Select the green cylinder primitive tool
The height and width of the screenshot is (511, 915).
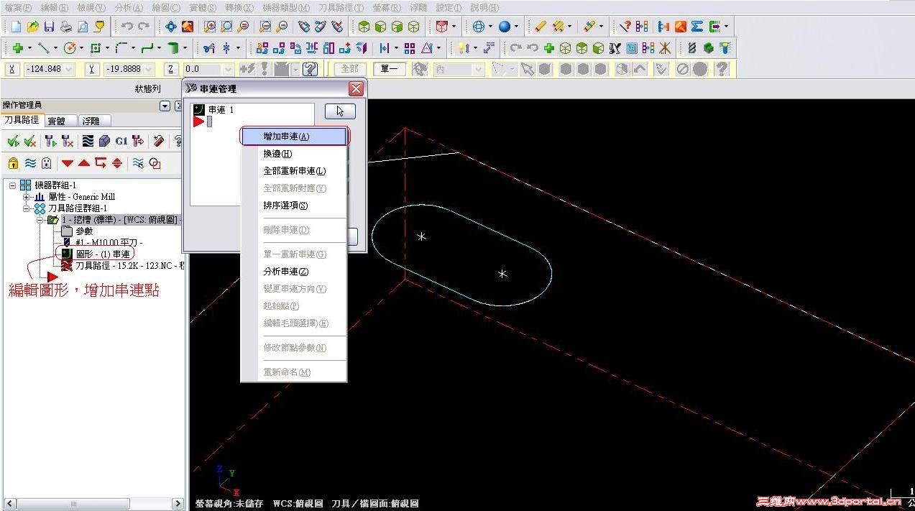[173, 48]
